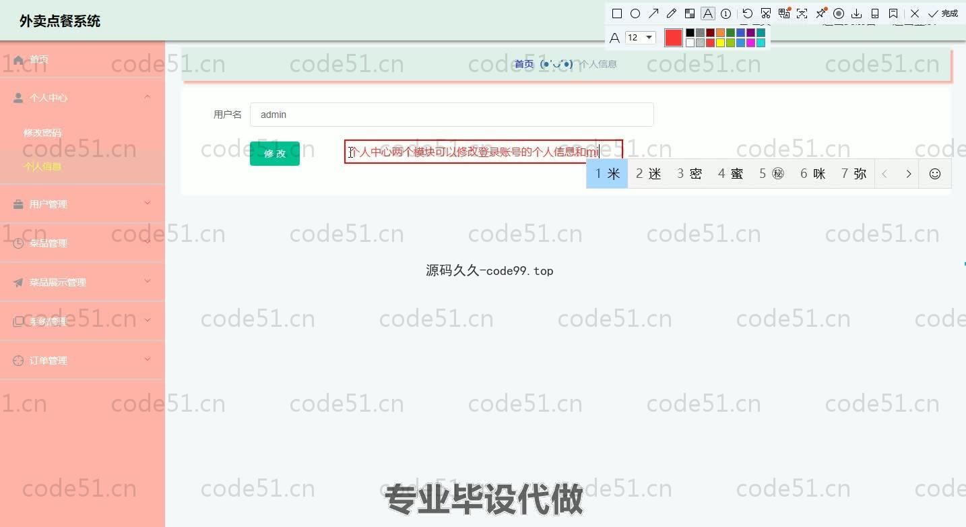Screen dimensions: 966x527
Task: Start long screenshot with scissors icon
Action: pos(766,13)
